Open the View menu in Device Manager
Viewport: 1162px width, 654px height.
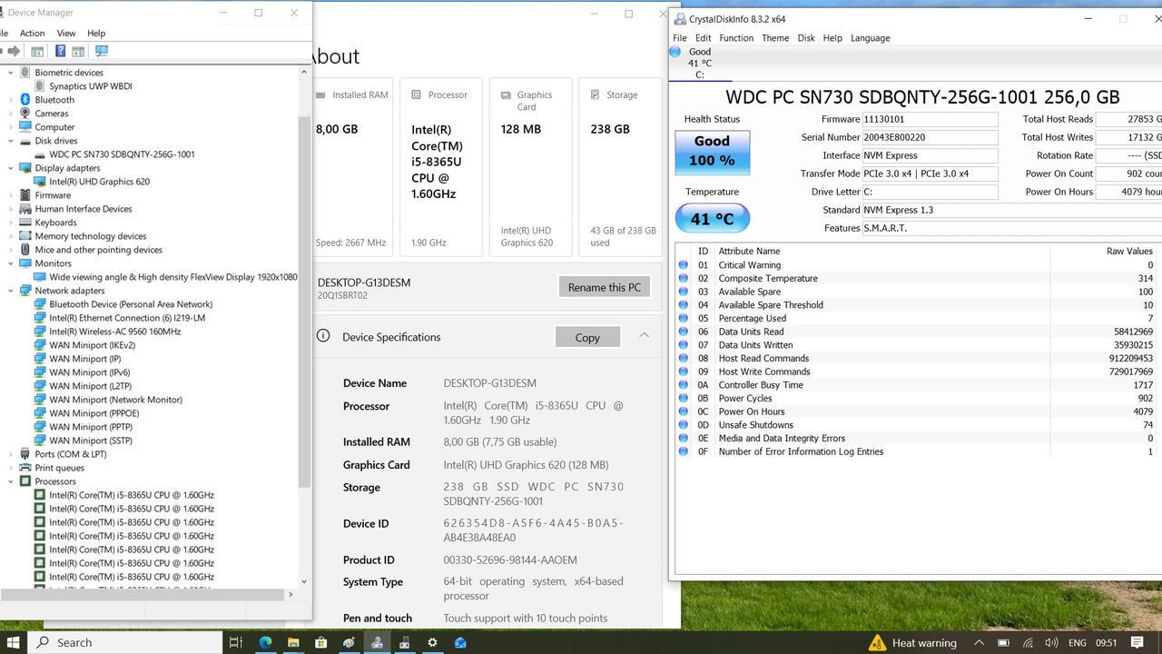coord(66,33)
